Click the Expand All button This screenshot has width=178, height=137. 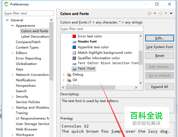159,87
